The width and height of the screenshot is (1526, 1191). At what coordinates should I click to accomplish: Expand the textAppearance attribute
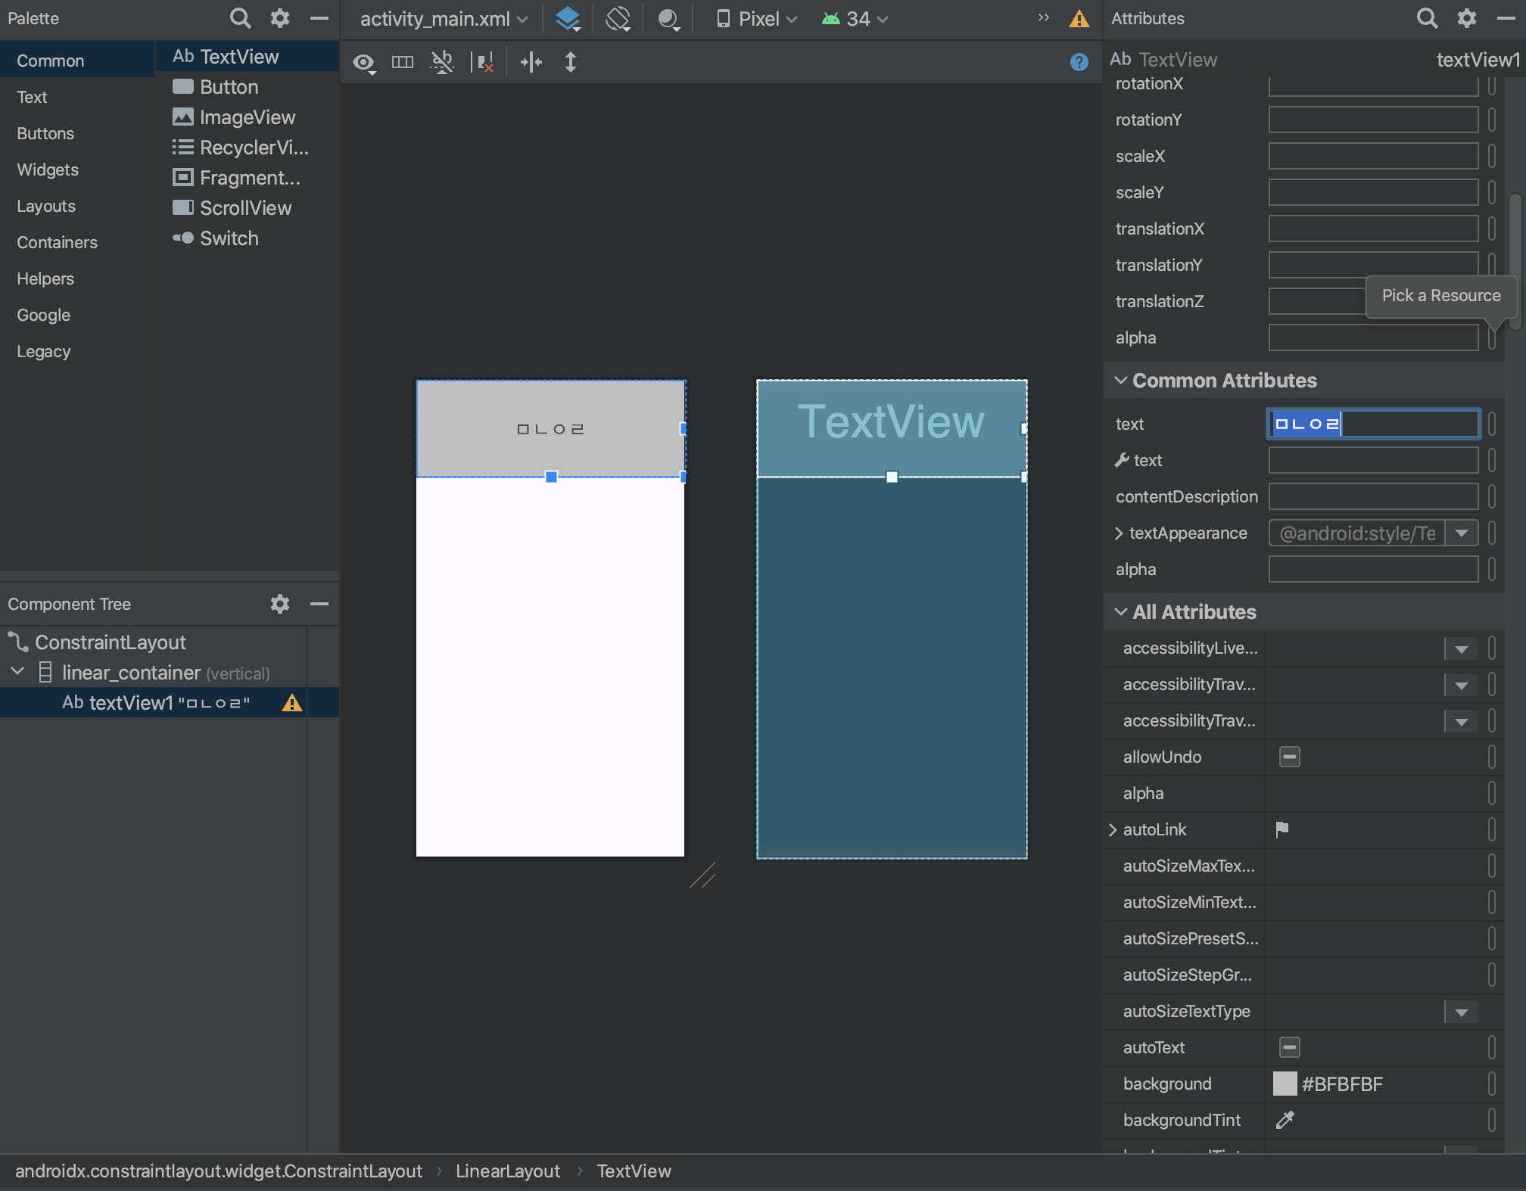[1118, 533]
